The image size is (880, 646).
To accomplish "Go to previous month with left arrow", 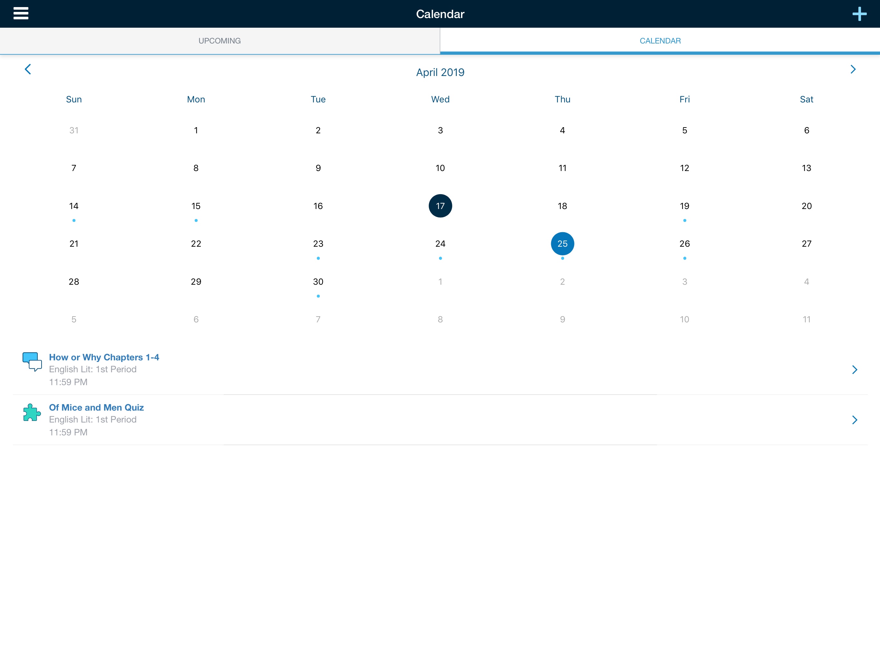I will 28,69.
